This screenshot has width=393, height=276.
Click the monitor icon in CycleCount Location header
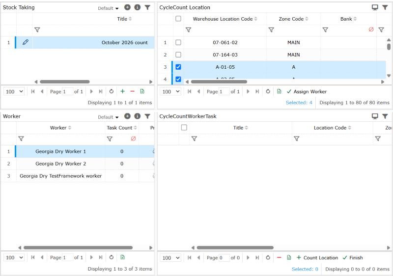click(x=375, y=7)
